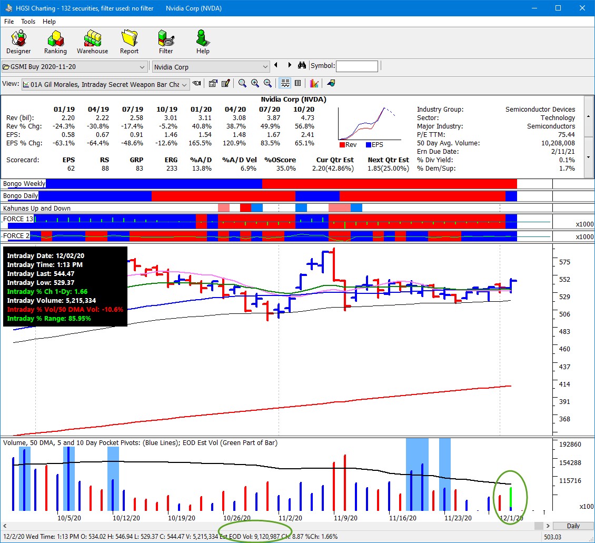This screenshot has height=543, width=595.
Task: Go to previous security arrow
Action: (x=276, y=65)
